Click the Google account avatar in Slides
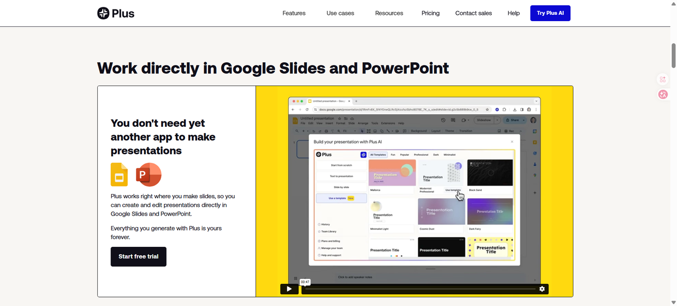Viewport: 677px width, 306px height. coord(533,120)
